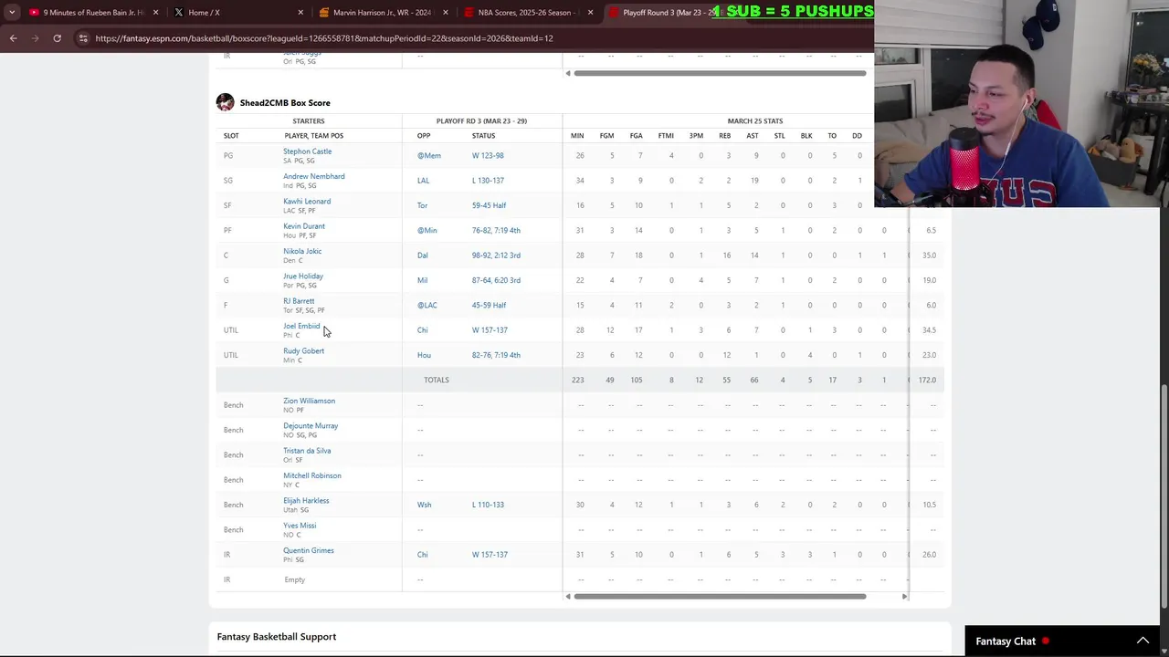Open the 87-64, 6:20 3rd game status
The image size is (1169, 657).
click(496, 280)
